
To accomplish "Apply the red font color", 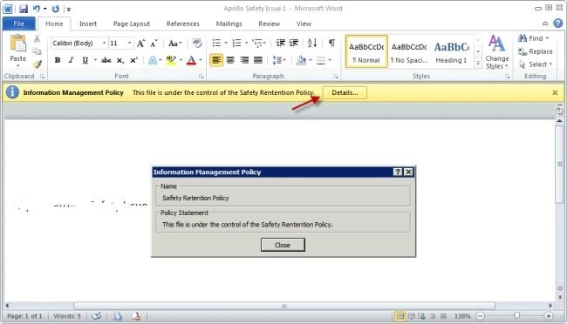I will [191, 60].
